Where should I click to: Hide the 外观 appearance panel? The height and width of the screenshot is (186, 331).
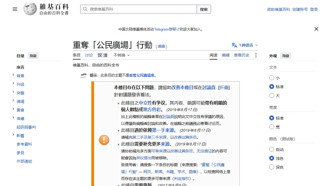[286, 56]
